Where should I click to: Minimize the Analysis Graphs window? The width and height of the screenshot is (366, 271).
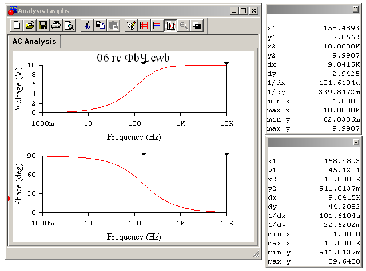tap(234, 11)
